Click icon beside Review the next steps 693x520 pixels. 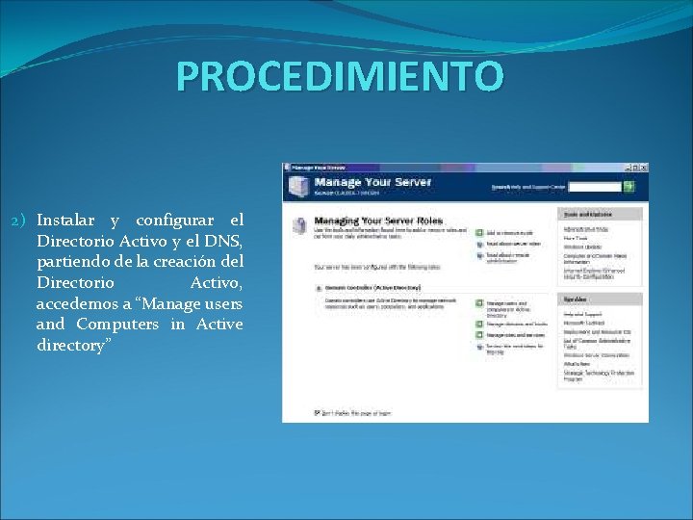click(480, 347)
